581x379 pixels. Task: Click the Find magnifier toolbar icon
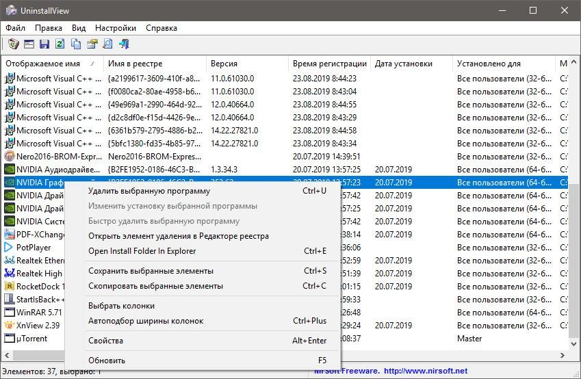107,44
